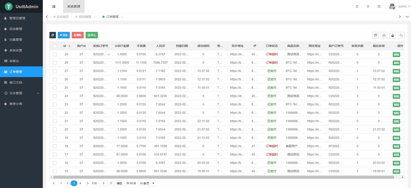Image resolution: width=411 pixels, height=188 pixels.
Task: Open the 15 条/页 page size dropdown
Action: click(x=147, y=183)
